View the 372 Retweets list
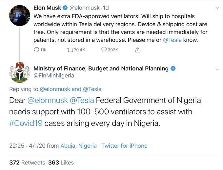The height and width of the screenshot is (170, 223). [x=27, y=162]
